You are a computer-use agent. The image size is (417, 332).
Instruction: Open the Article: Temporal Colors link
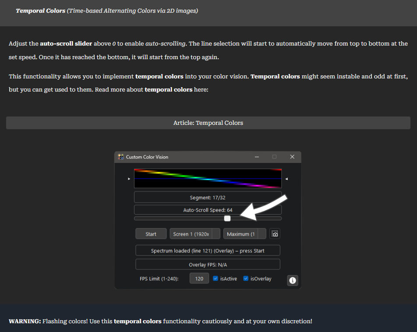point(208,123)
